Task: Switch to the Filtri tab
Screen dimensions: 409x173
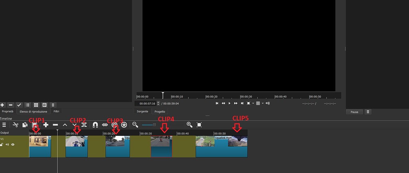Action: [x=56, y=111]
